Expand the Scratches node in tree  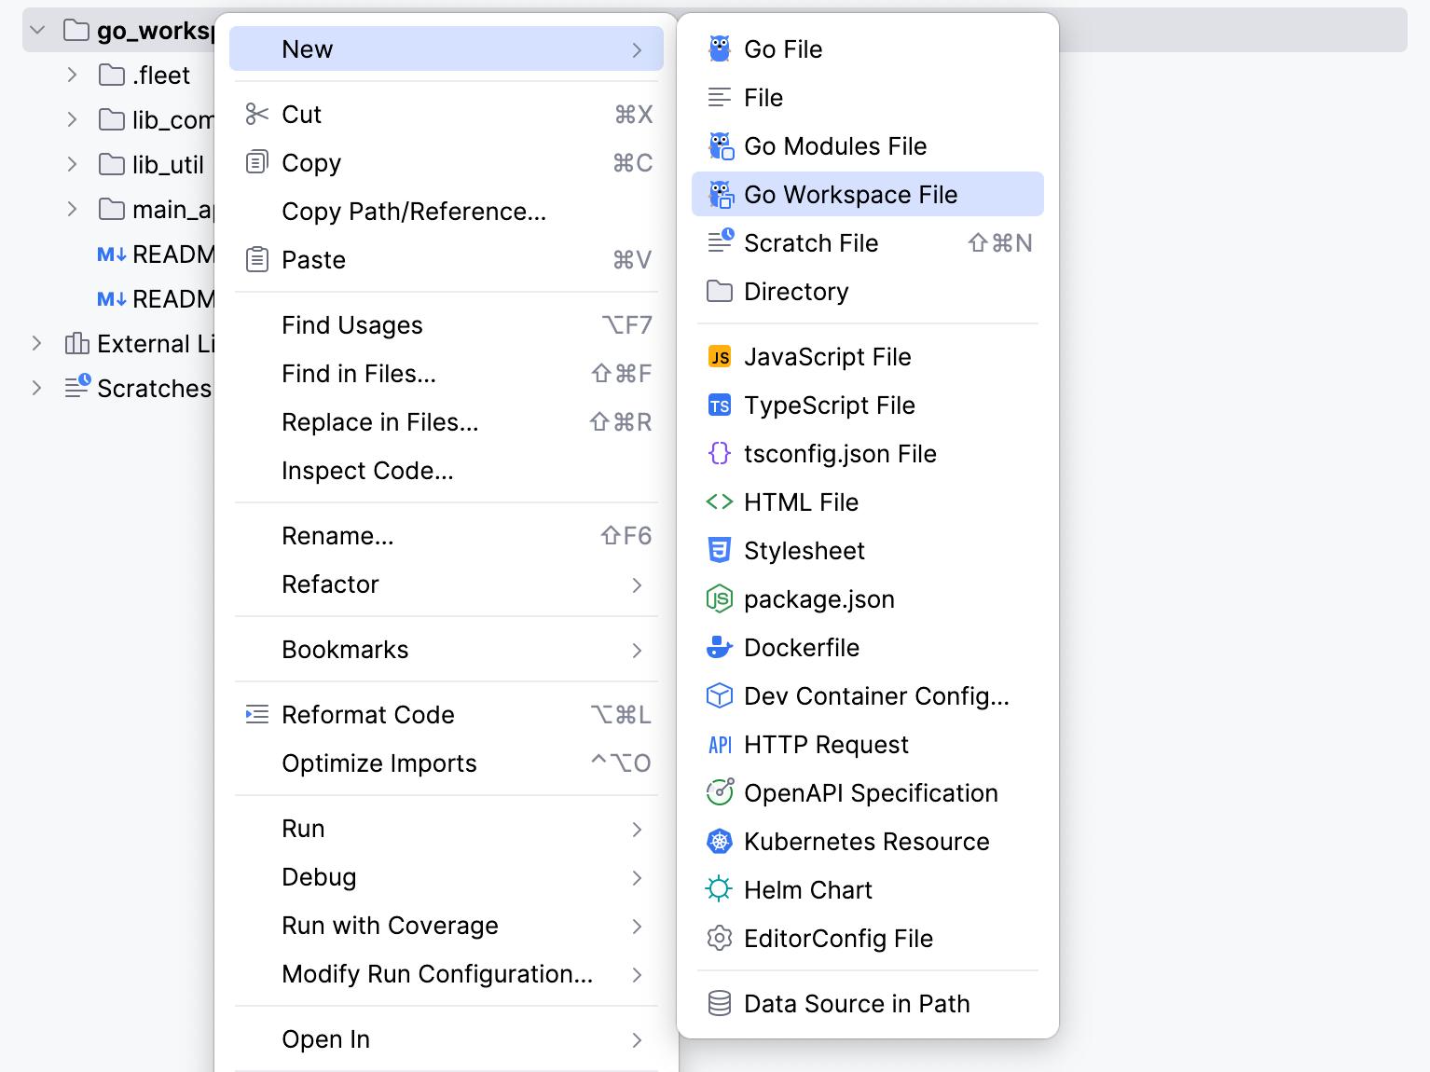37,389
